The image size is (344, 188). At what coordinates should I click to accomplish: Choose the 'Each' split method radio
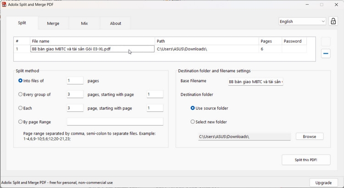[x=20, y=108]
